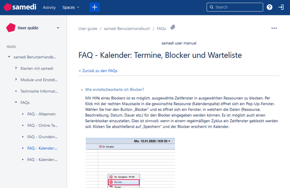The image size is (290, 188).
Task: Open the FAQs page in sidebar
Action: [25, 102]
